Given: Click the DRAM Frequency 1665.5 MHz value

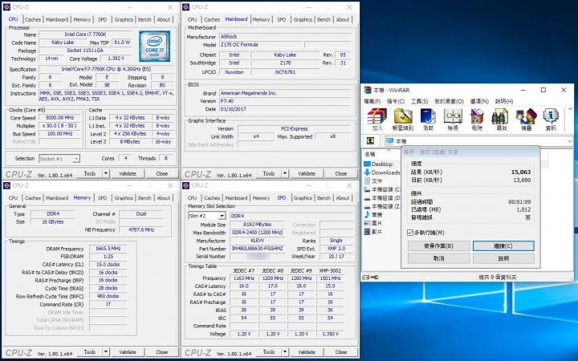Looking at the screenshot, I should point(108,248).
